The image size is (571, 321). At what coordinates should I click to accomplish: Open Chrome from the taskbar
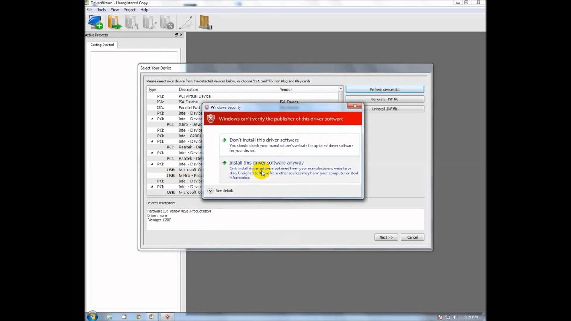pyautogui.click(x=138, y=317)
